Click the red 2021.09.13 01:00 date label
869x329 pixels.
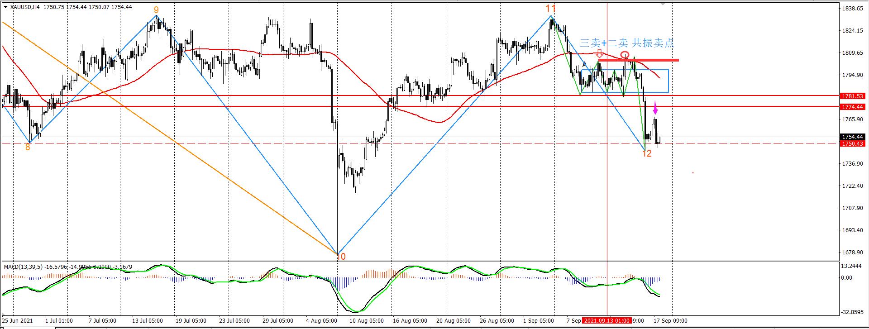tap(606, 320)
